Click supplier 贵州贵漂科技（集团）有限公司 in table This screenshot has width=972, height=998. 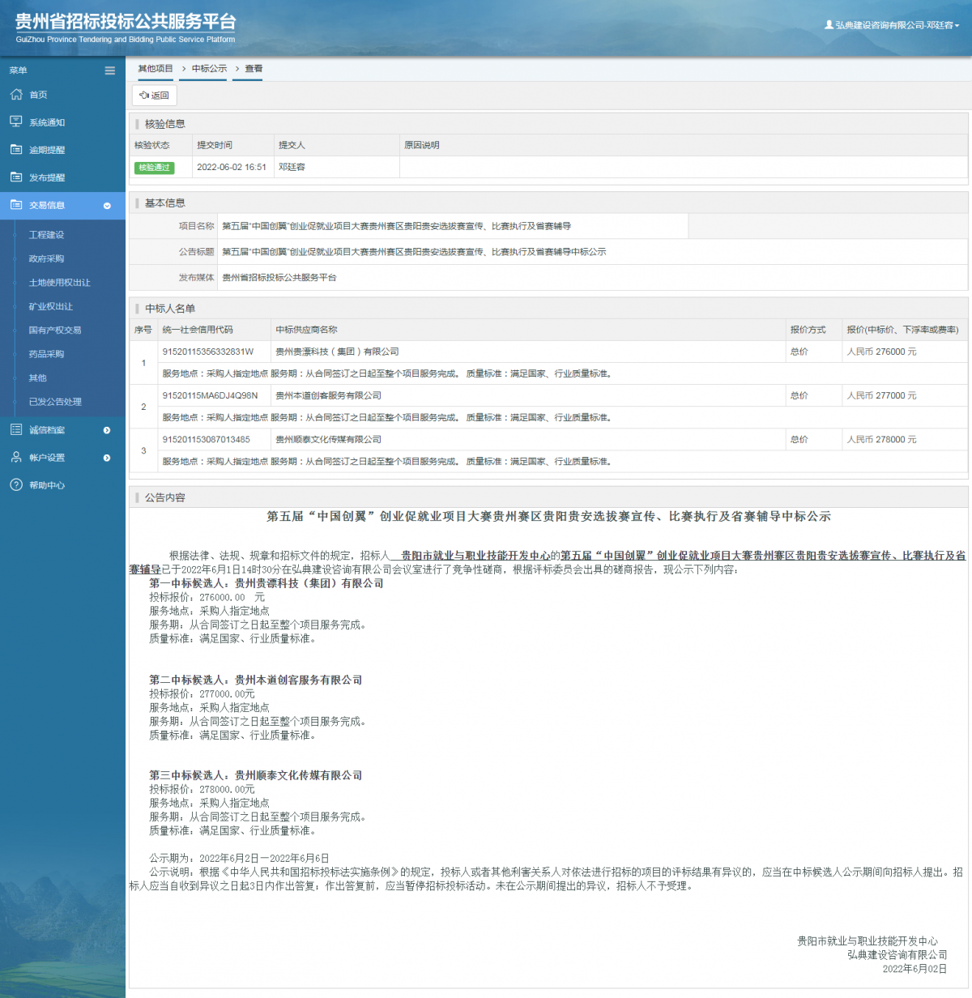[x=337, y=352]
